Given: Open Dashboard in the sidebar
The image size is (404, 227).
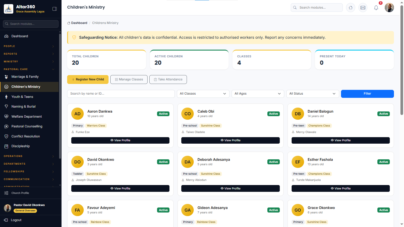Looking at the screenshot, I should pos(29,36).
